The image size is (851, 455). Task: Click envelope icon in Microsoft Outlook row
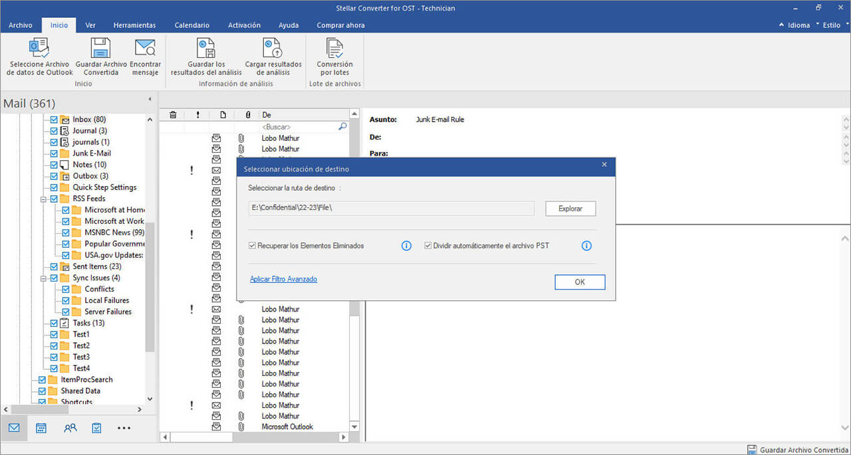(x=216, y=426)
